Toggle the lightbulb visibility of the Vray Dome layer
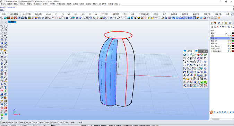The image size is (234, 126). pyautogui.click(x=229, y=46)
